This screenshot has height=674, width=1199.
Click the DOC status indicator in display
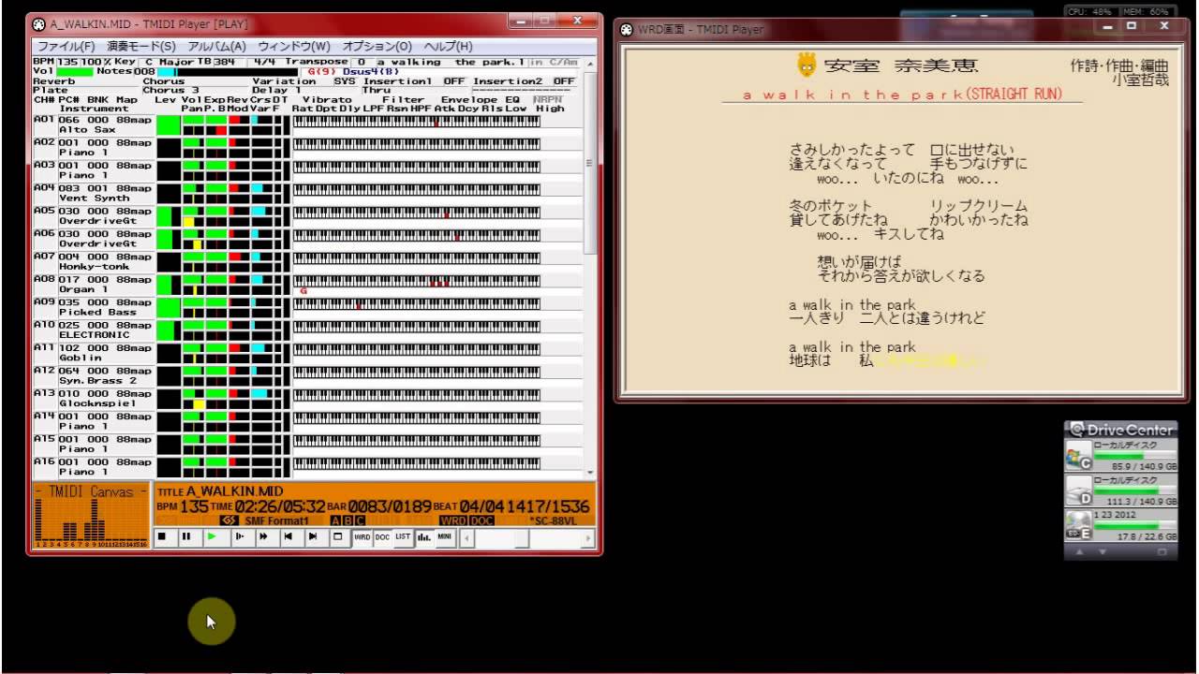(481, 520)
